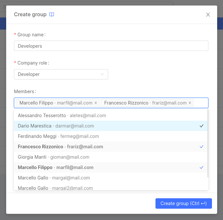Choose Marcello Gallo margal2@mail.com option

(x=55, y=188)
